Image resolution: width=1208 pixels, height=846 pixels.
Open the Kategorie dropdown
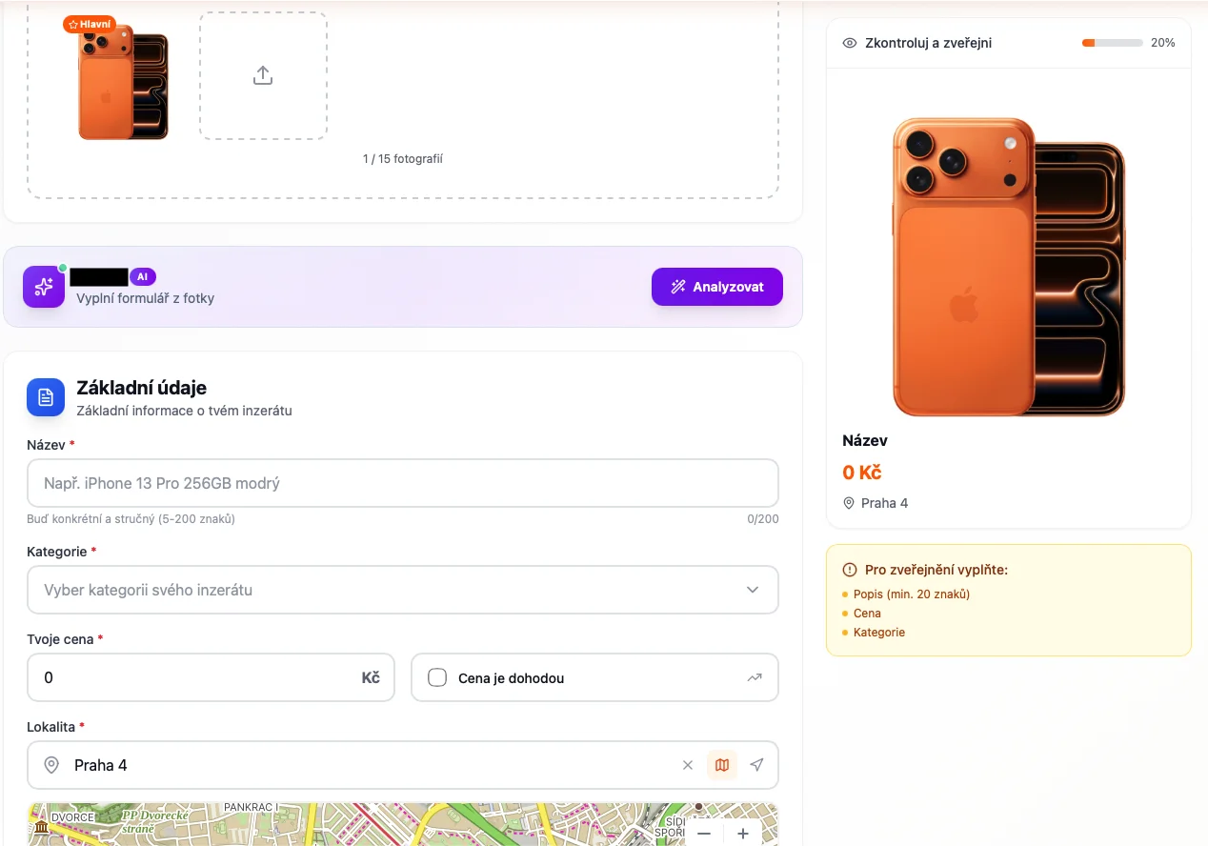(402, 590)
